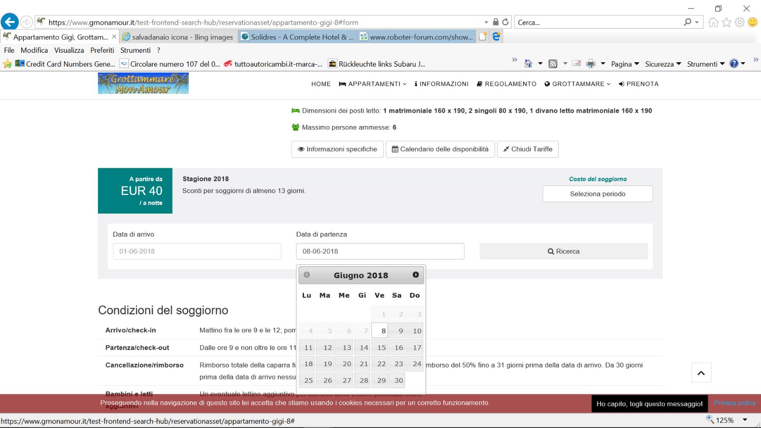
Task: Click the scroll-to-top arrow button
Action: [701, 373]
